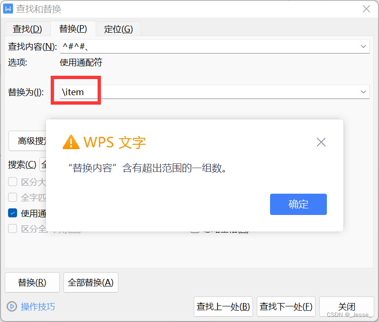379x322 pixels.
Task: Click 查找上一处(B) button
Action: click(223, 306)
